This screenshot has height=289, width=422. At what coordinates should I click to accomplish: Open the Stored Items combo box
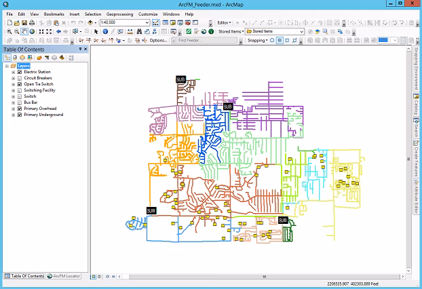coord(301,31)
